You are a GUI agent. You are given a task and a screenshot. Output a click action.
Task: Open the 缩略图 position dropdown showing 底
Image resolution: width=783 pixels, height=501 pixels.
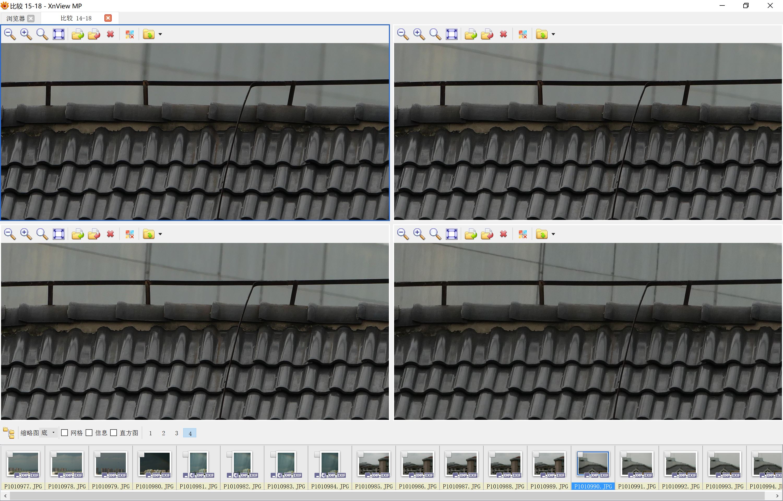48,433
